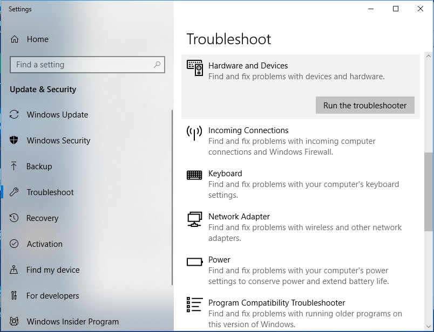
Task: Click the For developers sliders icon
Action: click(x=15, y=296)
